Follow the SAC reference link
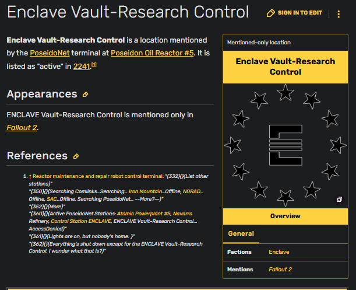The height and width of the screenshot is (290, 356). click(51, 199)
